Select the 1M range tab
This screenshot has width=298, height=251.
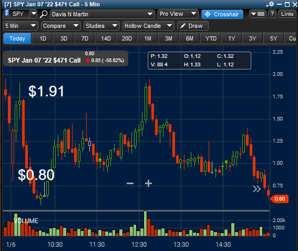[x=148, y=38]
